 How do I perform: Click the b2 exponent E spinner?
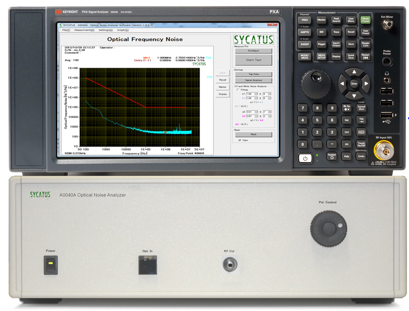pyautogui.click(x=270, y=116)
